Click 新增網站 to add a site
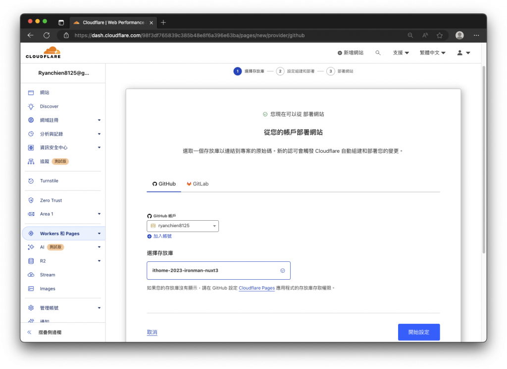This screenshot has width=507, height=369. (351, 53)
